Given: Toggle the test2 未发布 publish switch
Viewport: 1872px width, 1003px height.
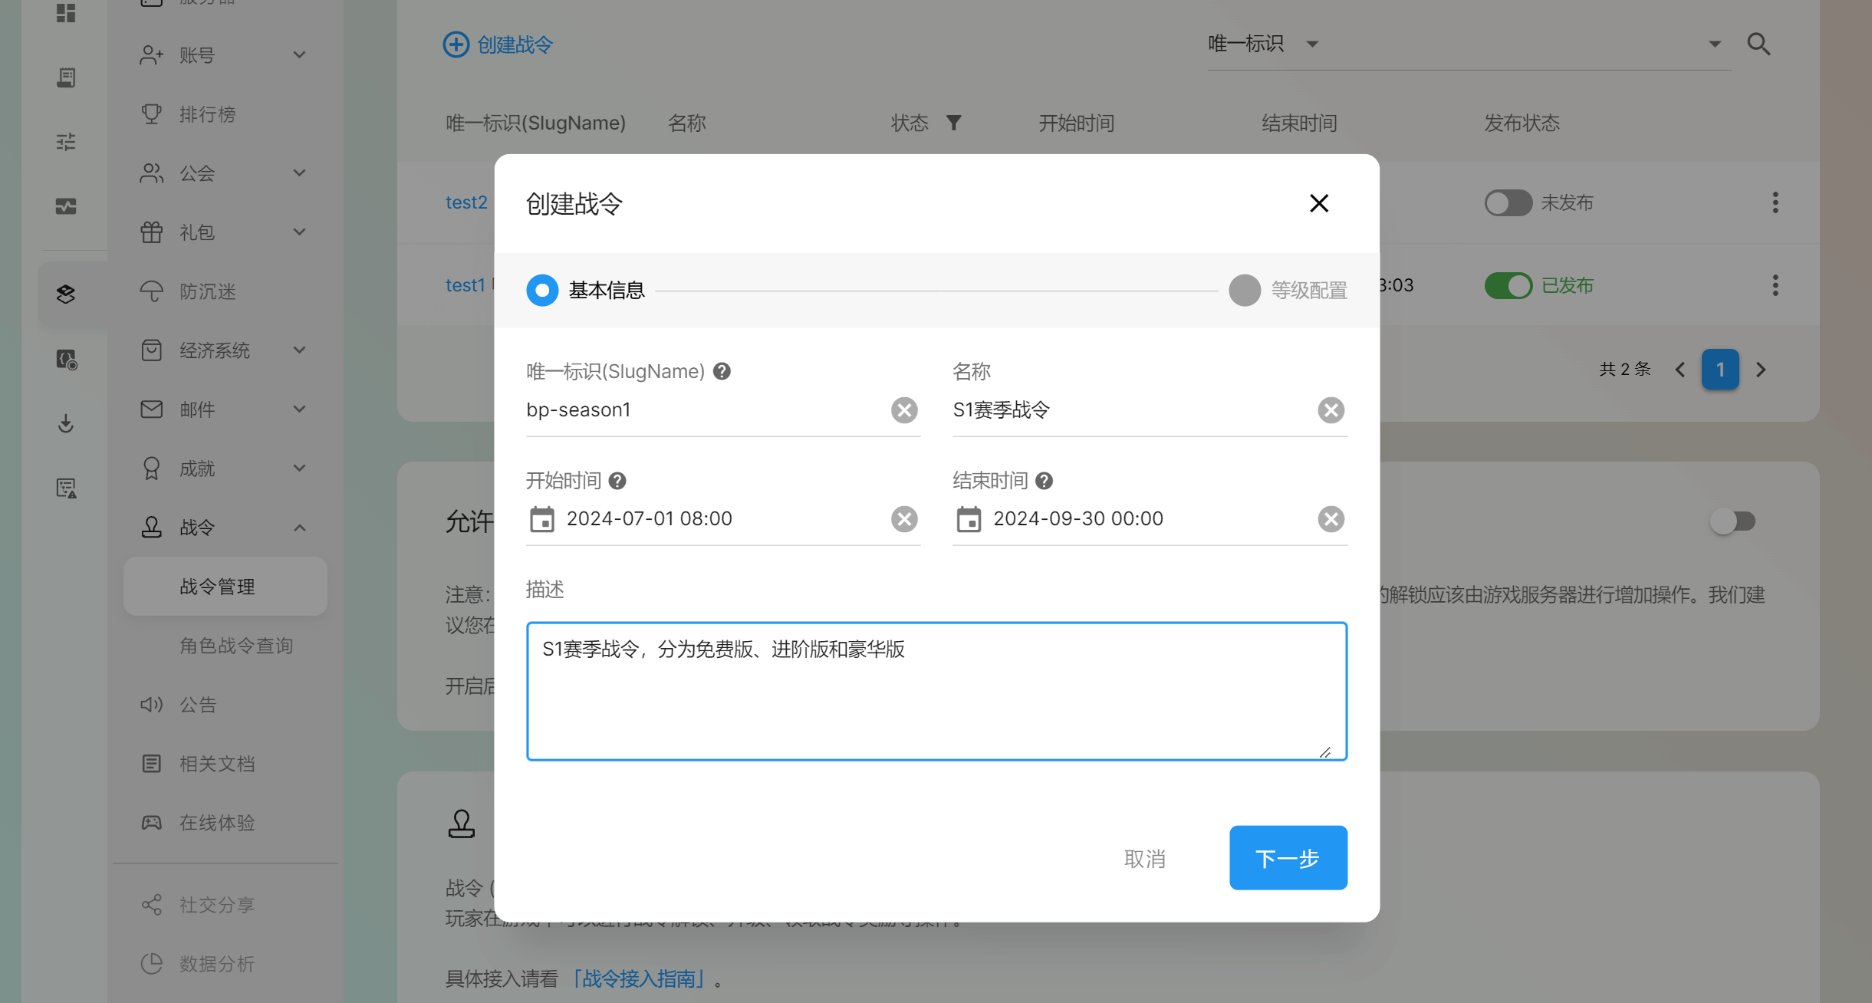Looking at the screenshot, I should (1508, 202).
